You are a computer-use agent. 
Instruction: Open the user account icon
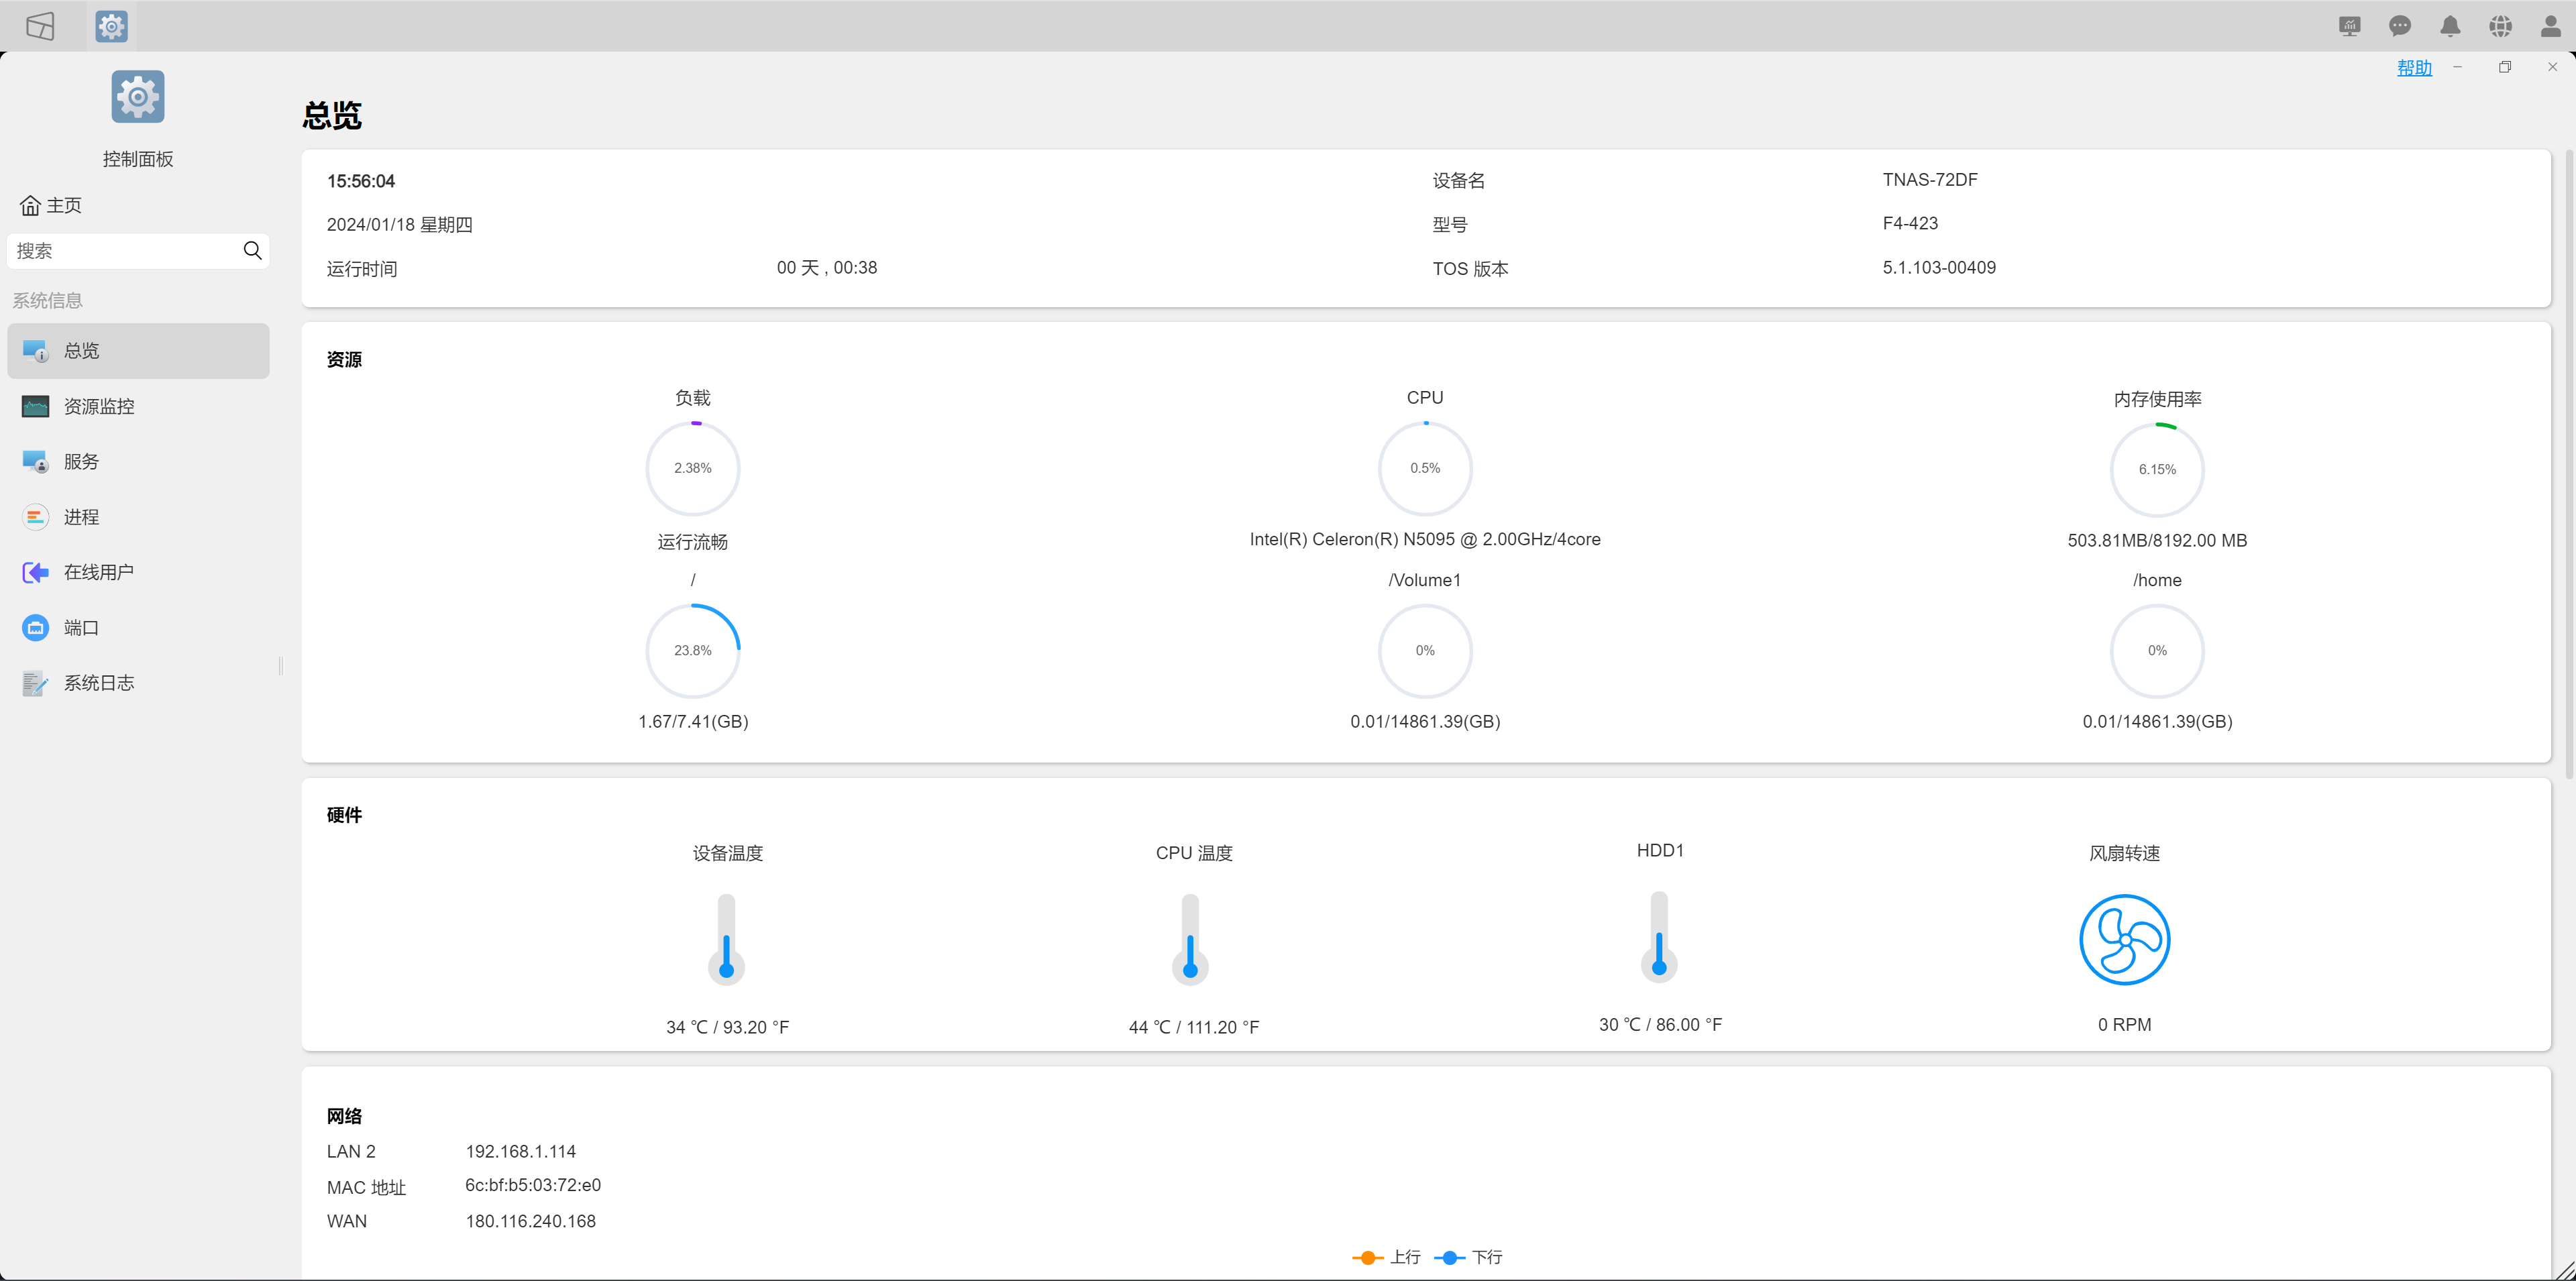2550,26
